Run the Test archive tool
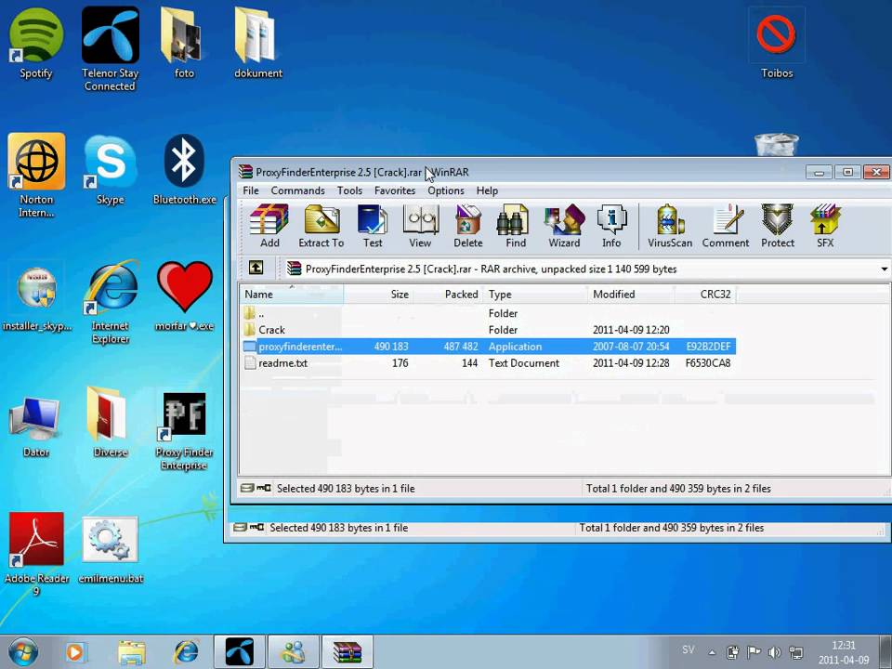The width and height of the screenshot is (892, 669). coord(373,227)
